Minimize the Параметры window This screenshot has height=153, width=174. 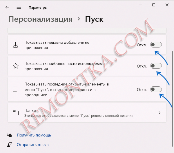point(140,5)
